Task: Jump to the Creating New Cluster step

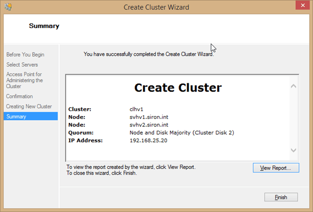Action: (29, 107)
